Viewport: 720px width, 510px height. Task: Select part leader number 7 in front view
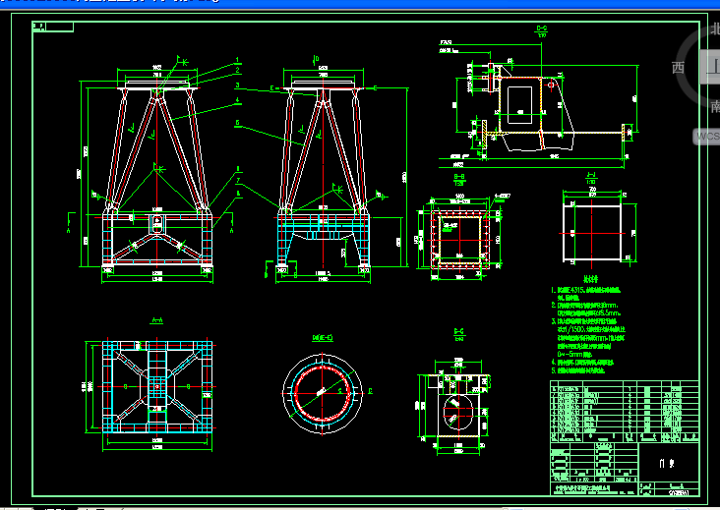tap(238, 181)
